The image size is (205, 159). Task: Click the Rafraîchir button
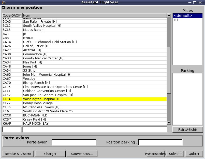pos(188,129)
